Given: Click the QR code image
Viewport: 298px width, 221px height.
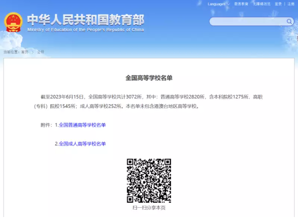Looking at the screenshot, I should coord(149,180).
